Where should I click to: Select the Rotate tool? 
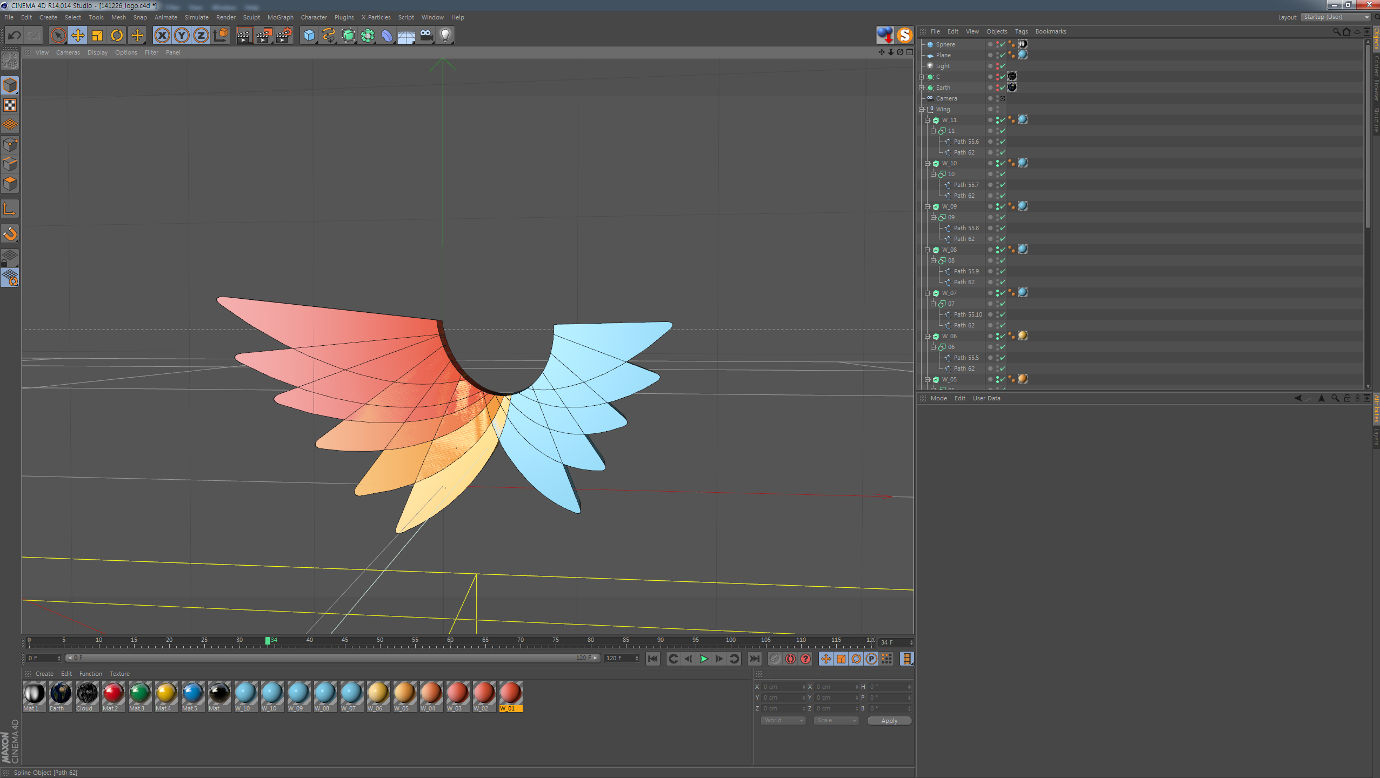(x=117, y=36)
